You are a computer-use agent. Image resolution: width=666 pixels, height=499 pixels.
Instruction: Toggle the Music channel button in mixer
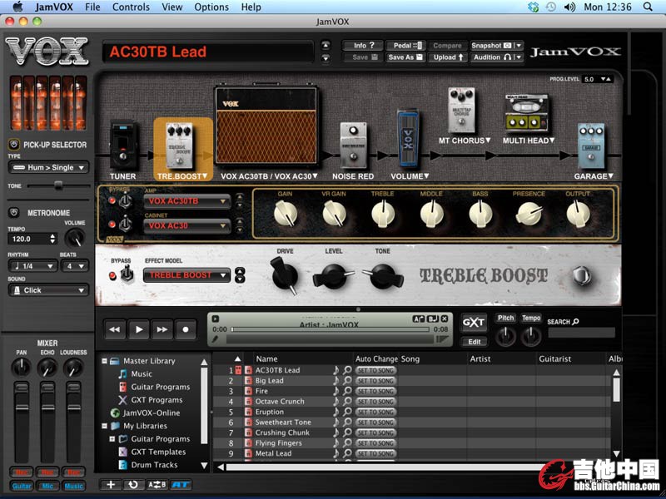point(73,487)
